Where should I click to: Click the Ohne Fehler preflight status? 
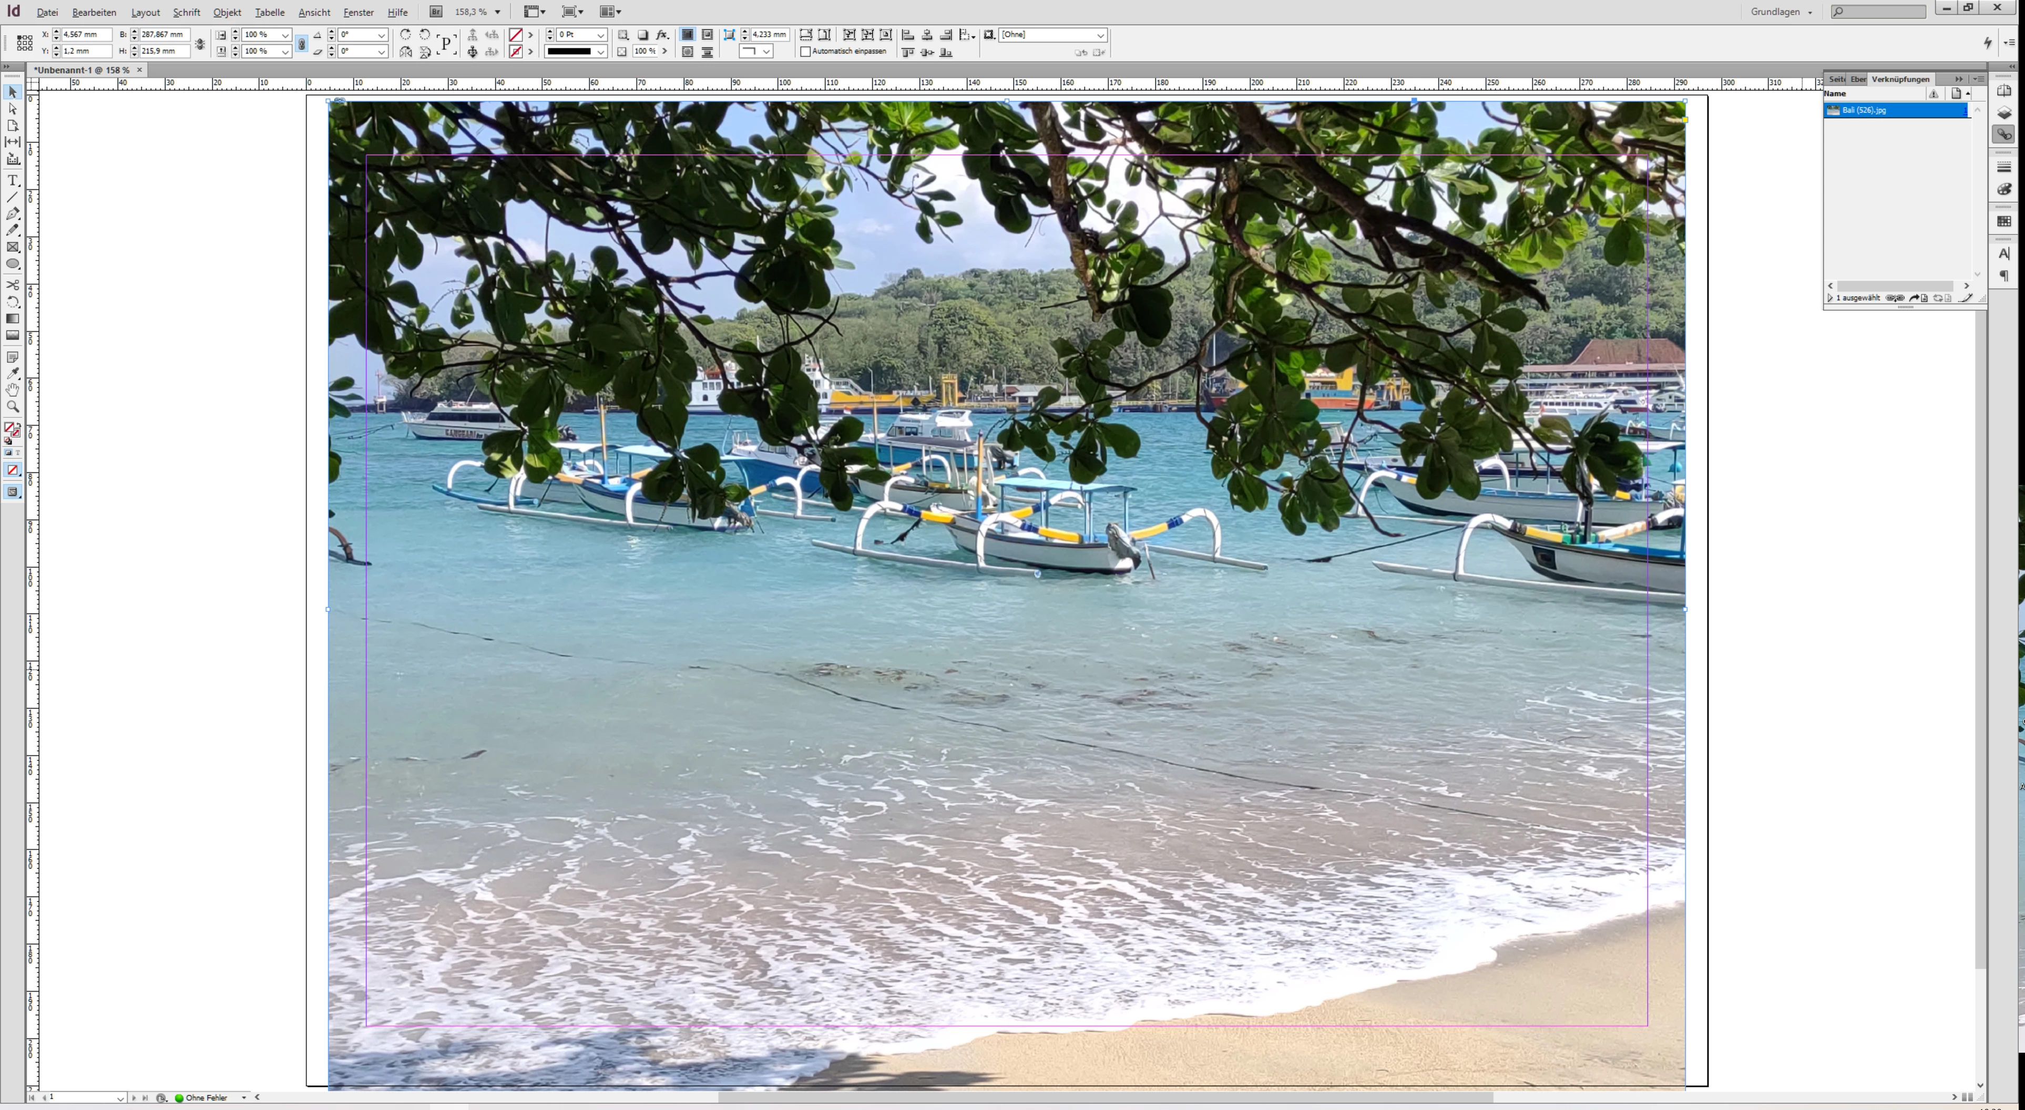click(x=206, y=1097)
